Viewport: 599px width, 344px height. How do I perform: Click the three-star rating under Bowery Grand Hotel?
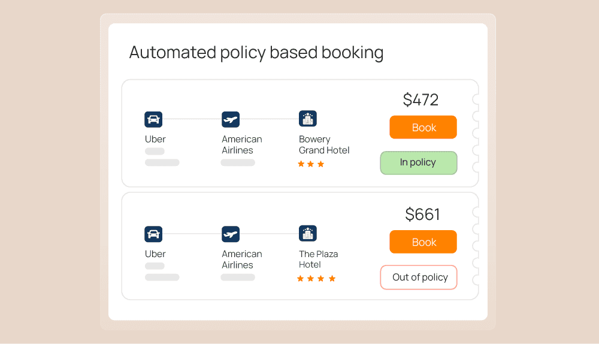tap(311, 164)
